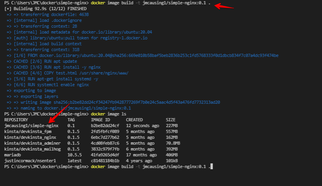Click 'kinsta/devkinsta_mailhog' repository row
The height and width of the screenshot is (186, 322).
[x=32, y=149]
